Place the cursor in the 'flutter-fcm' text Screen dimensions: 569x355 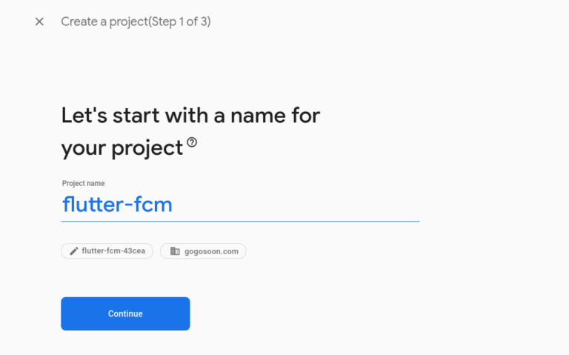[117, 205]
